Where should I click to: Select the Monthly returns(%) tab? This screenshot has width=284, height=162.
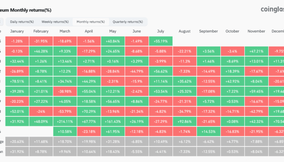tap(91, 22)
